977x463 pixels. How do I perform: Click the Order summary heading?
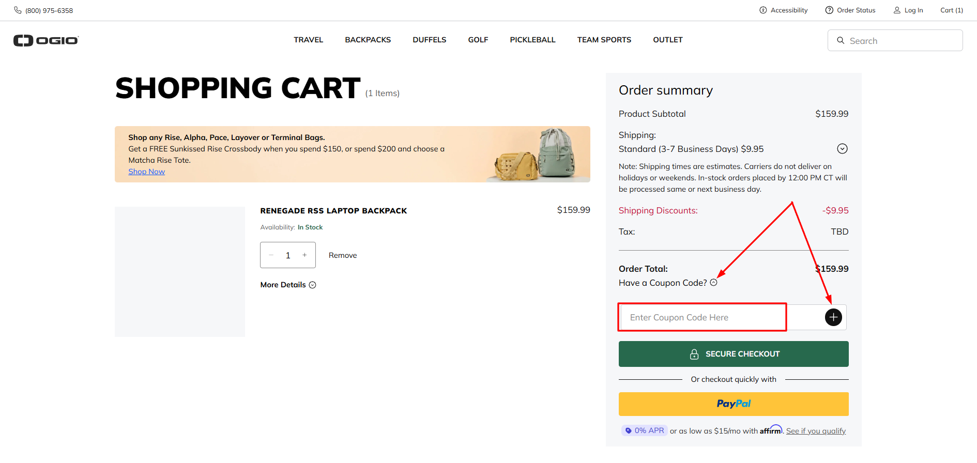pos(666,90)
